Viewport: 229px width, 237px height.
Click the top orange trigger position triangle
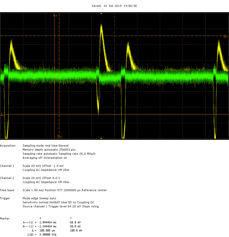coord(101,14)
